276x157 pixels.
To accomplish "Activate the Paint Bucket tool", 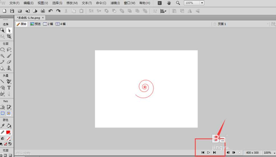I will coord(9,126).
